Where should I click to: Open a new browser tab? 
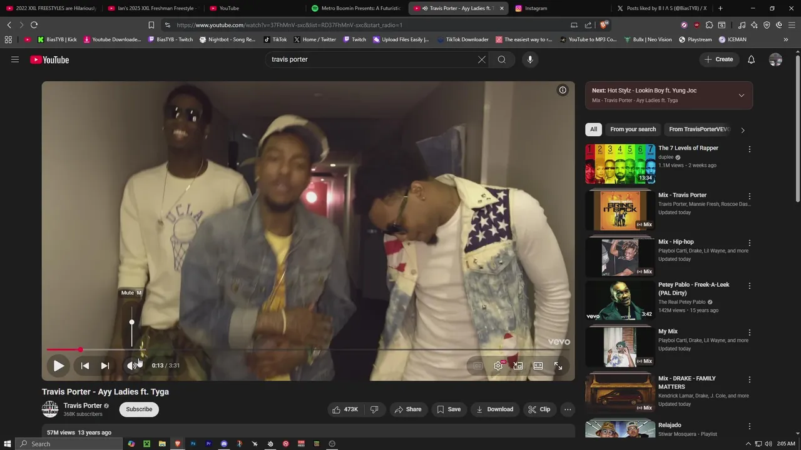coord(720,8)
